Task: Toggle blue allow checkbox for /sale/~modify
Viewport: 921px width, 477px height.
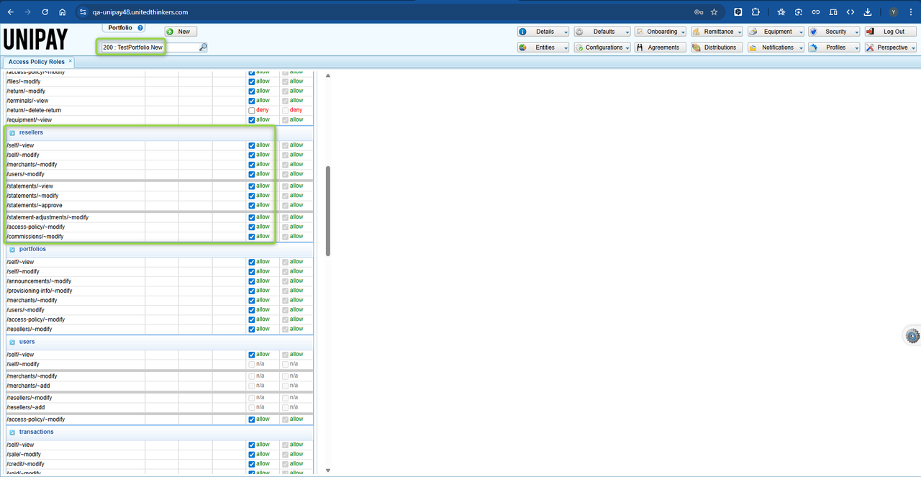Action: [x=252, y=455]
